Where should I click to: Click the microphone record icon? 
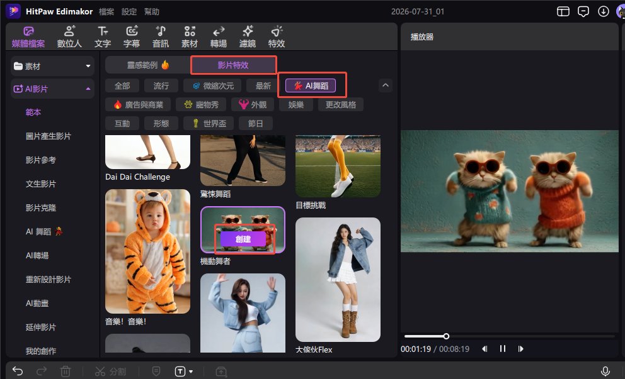[x=605, y=371]
